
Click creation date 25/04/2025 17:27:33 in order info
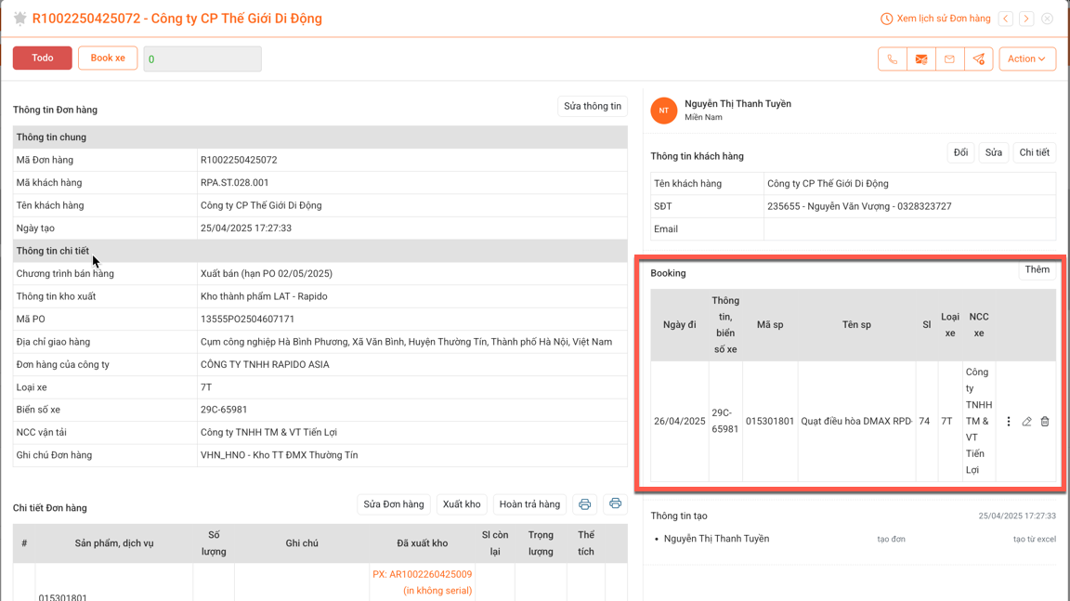(246, 229)
